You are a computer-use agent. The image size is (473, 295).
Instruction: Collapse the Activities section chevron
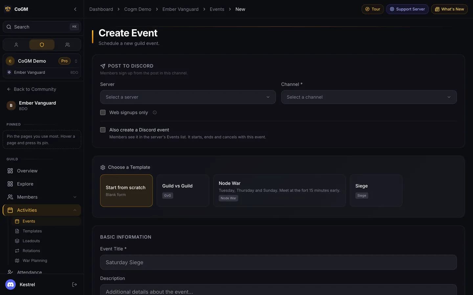click(75, 210)
